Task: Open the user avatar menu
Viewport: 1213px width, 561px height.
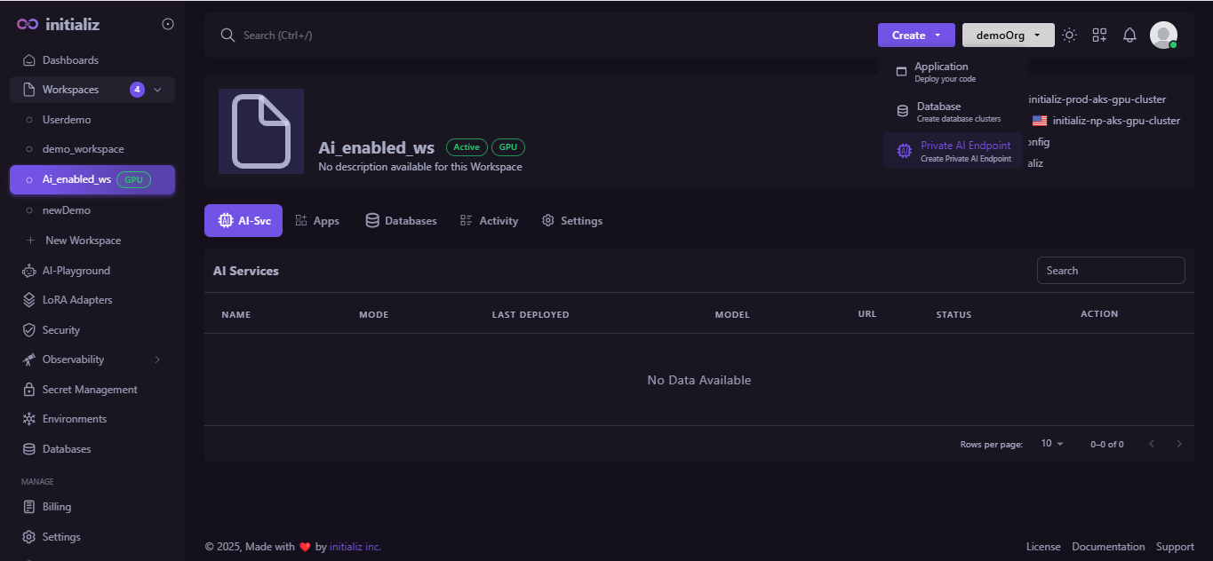Action: coord(1163,36)
